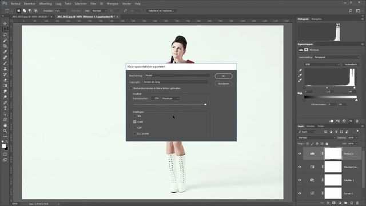Open the Afbeelding menu
This screenshot has height=206, width=366.
(x=45, y=4)
